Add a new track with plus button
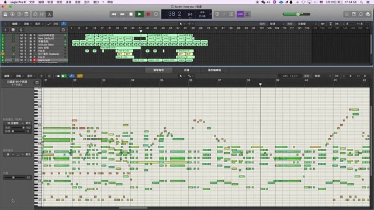Image resolution: width=374 pixels, height=210 pixels. click(x=5, y=30)
